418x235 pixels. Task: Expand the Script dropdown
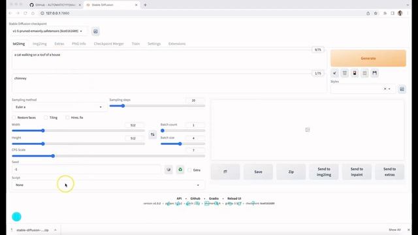click(108, 185)
